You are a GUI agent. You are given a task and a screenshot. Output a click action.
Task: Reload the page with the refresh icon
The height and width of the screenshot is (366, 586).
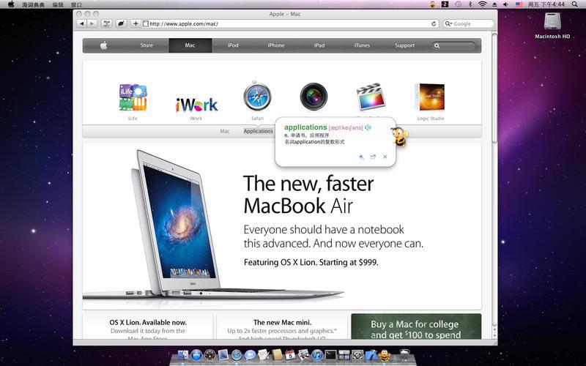tap(434, 23)
